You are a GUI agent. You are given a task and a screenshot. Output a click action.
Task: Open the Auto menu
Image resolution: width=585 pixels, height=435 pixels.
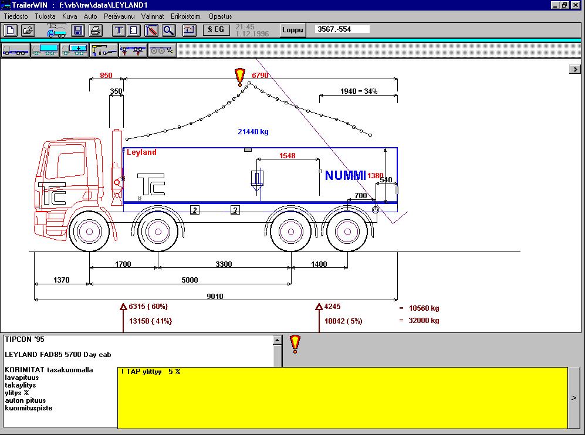[x=90, y=16]
